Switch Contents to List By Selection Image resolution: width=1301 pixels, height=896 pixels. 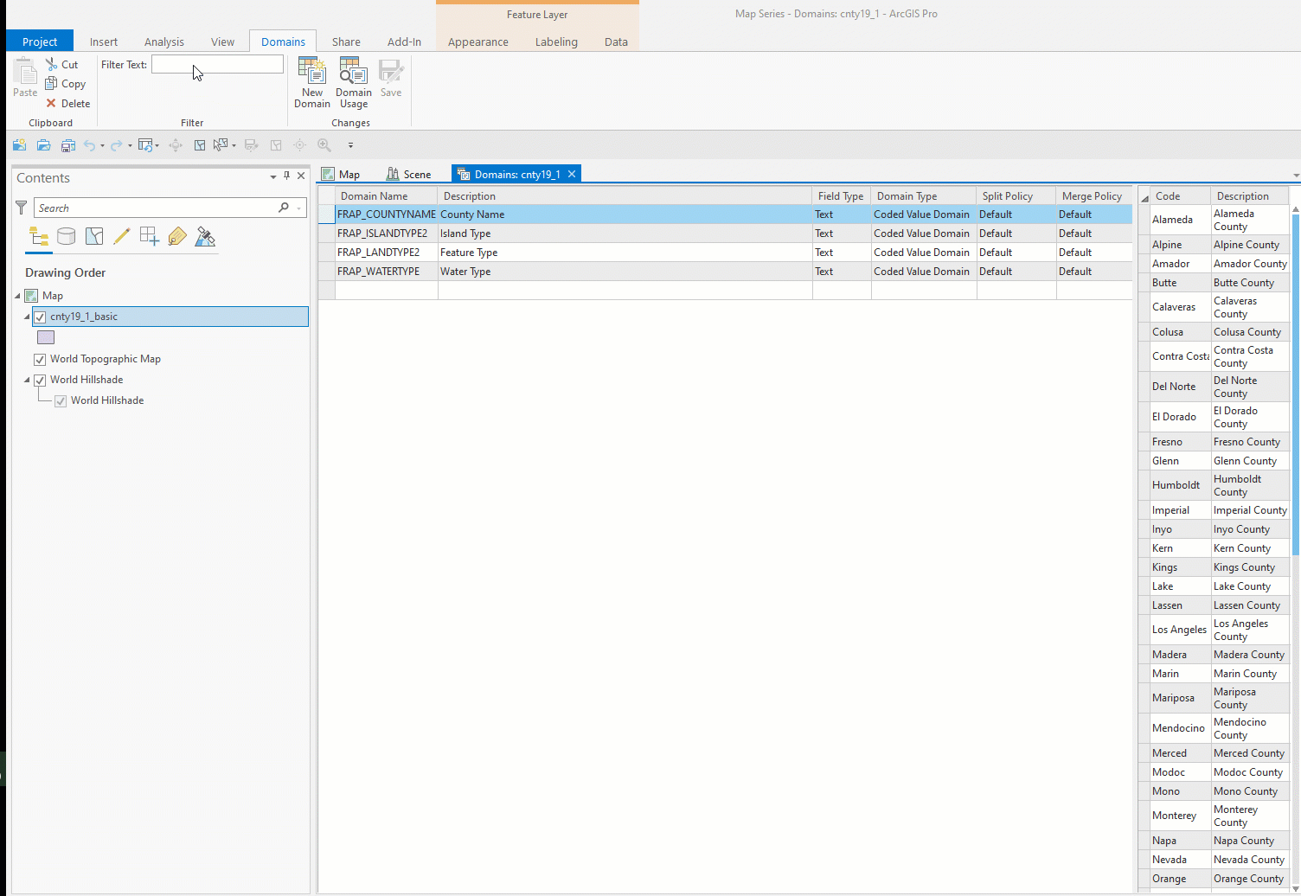94,237
